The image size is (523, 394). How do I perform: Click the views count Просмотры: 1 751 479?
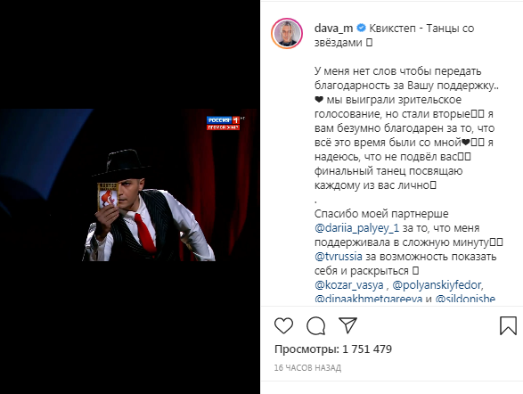tap(333, 349)
